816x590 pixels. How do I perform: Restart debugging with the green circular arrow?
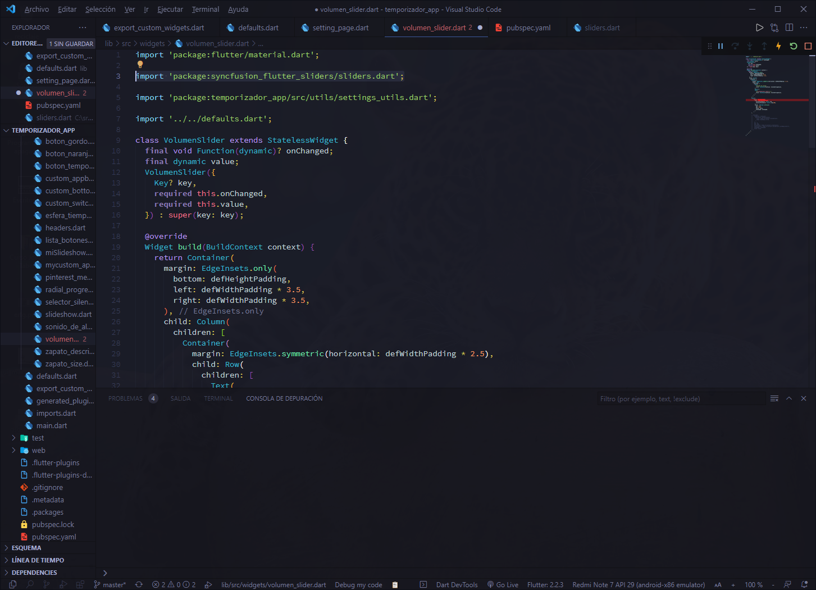coord(794,46)
